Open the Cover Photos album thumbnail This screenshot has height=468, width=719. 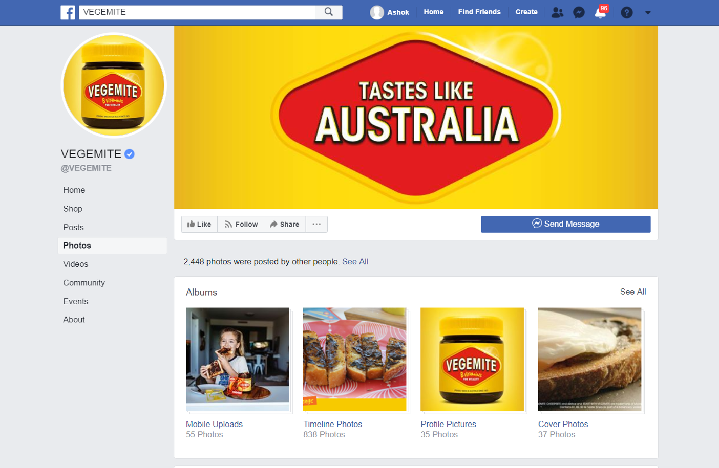(589, 359)
